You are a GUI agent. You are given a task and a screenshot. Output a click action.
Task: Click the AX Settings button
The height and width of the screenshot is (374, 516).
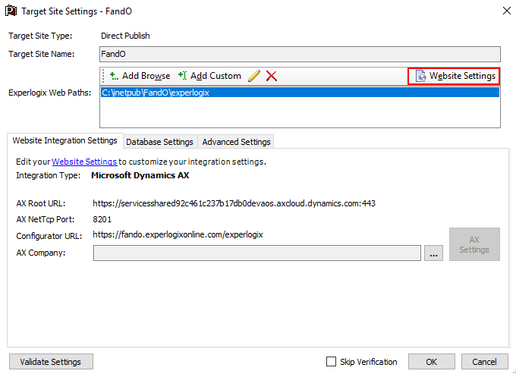click(474, 244)
